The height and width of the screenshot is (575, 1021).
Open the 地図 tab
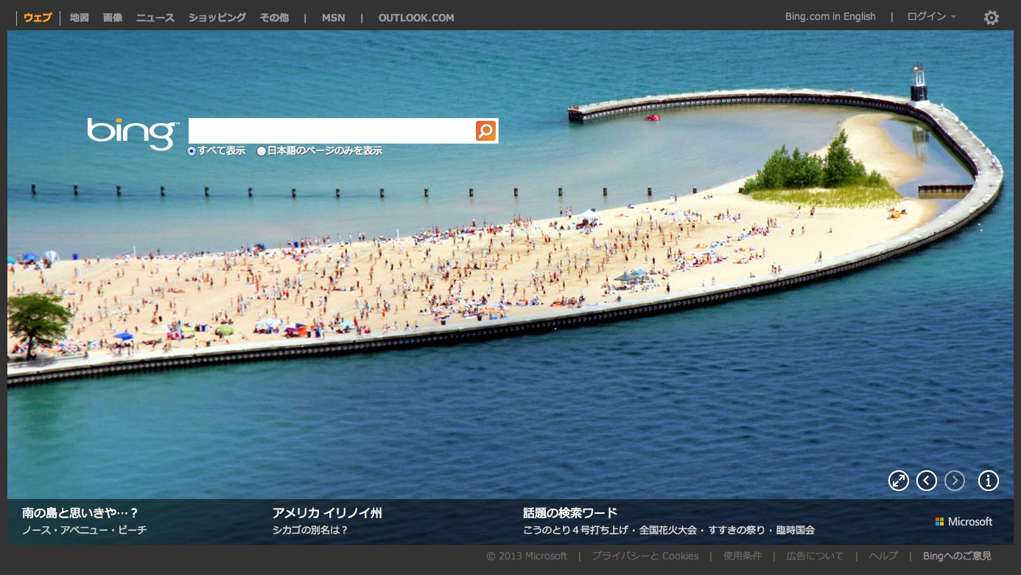[79, 18]
